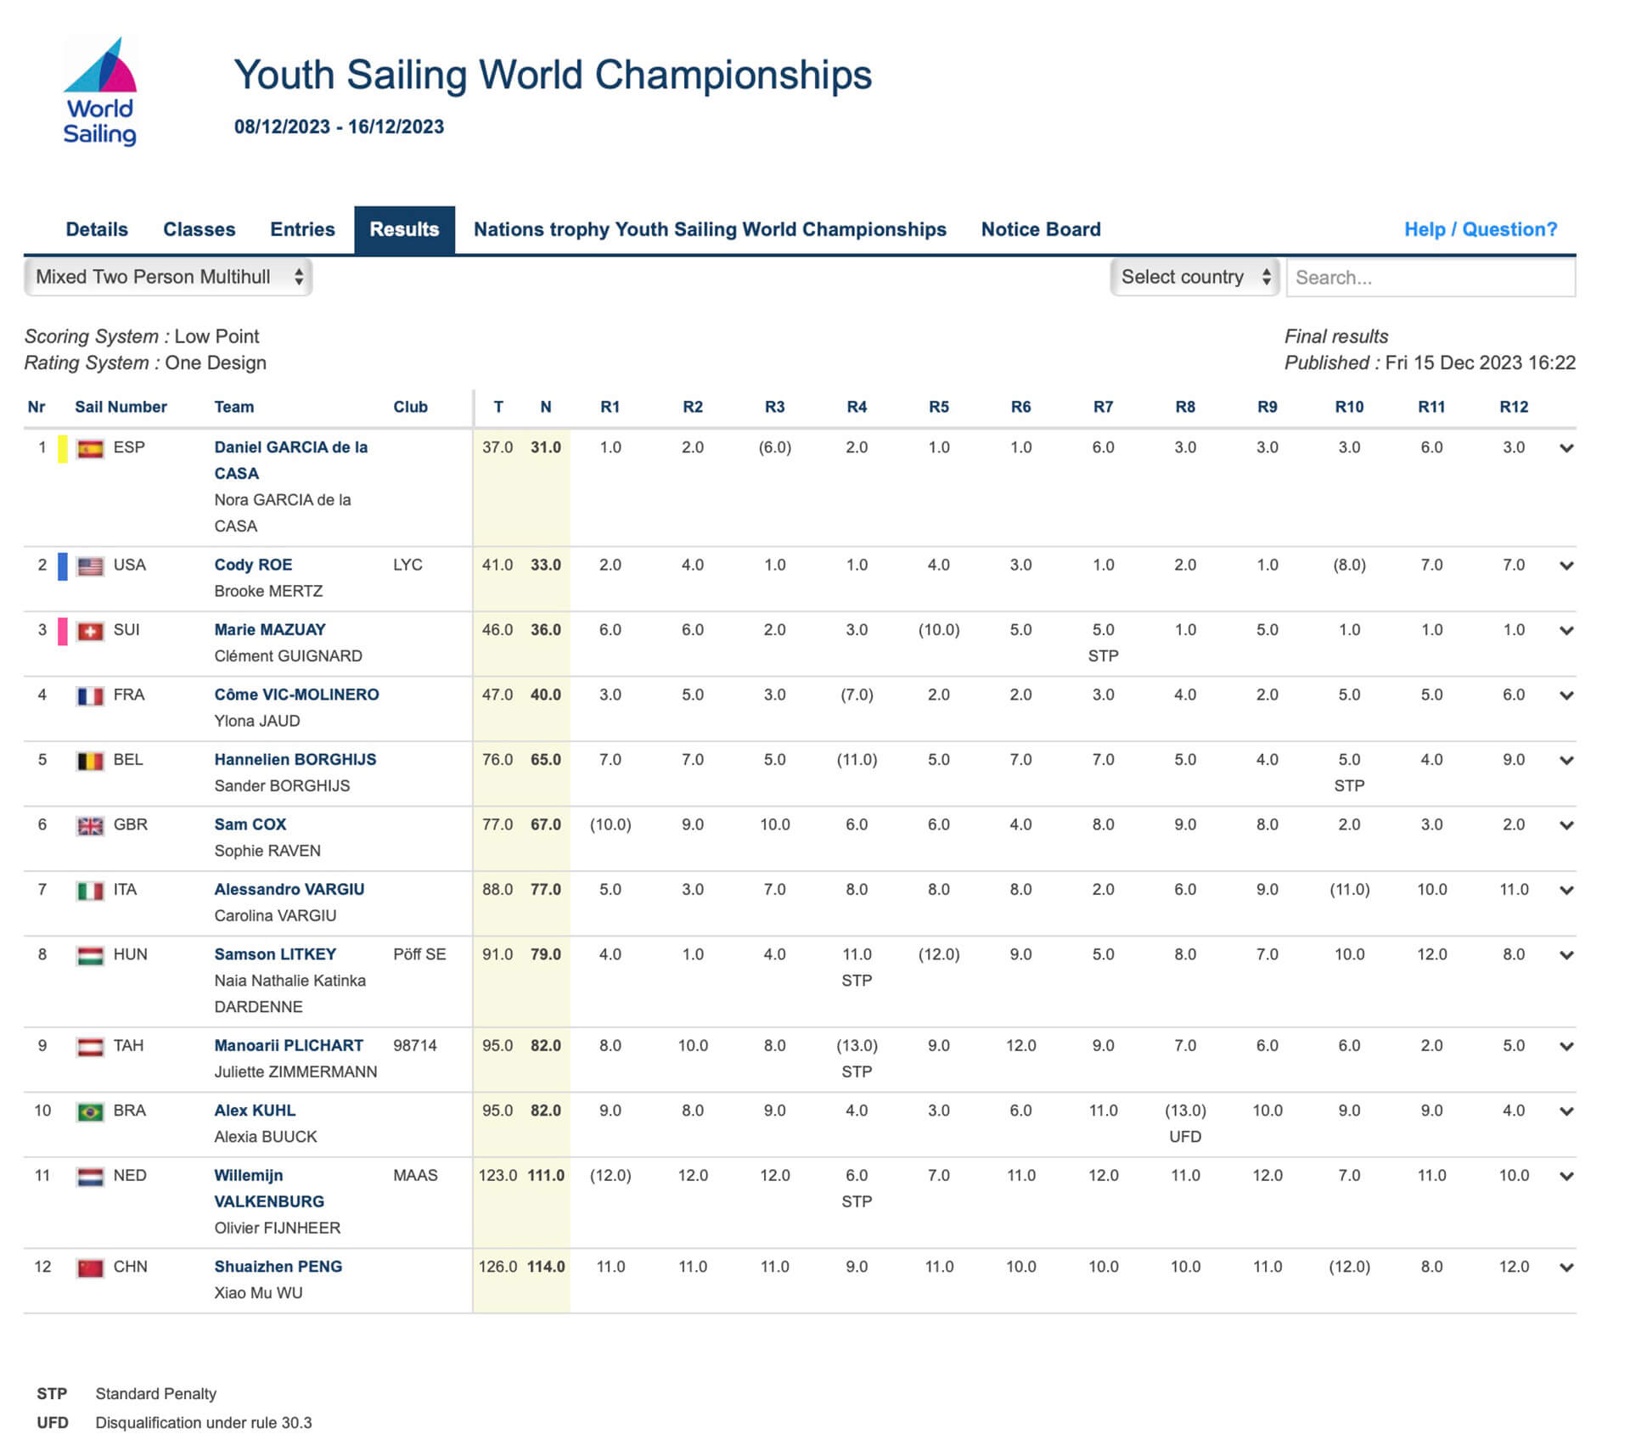
Task: Expand details chevron for Cody ROE row
Action: [x=1566, y=565]
